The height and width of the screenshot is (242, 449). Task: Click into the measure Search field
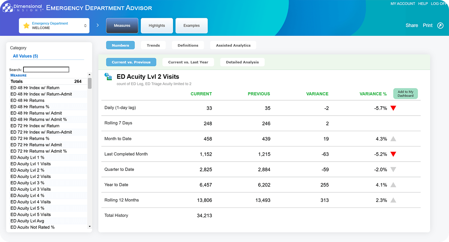tap(46, 70)
